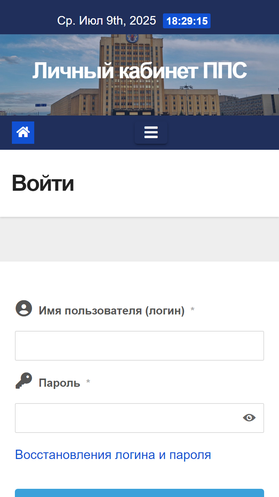Click the Пароль label text
This screenshot has height=497, width=279.
click(60, 383)
